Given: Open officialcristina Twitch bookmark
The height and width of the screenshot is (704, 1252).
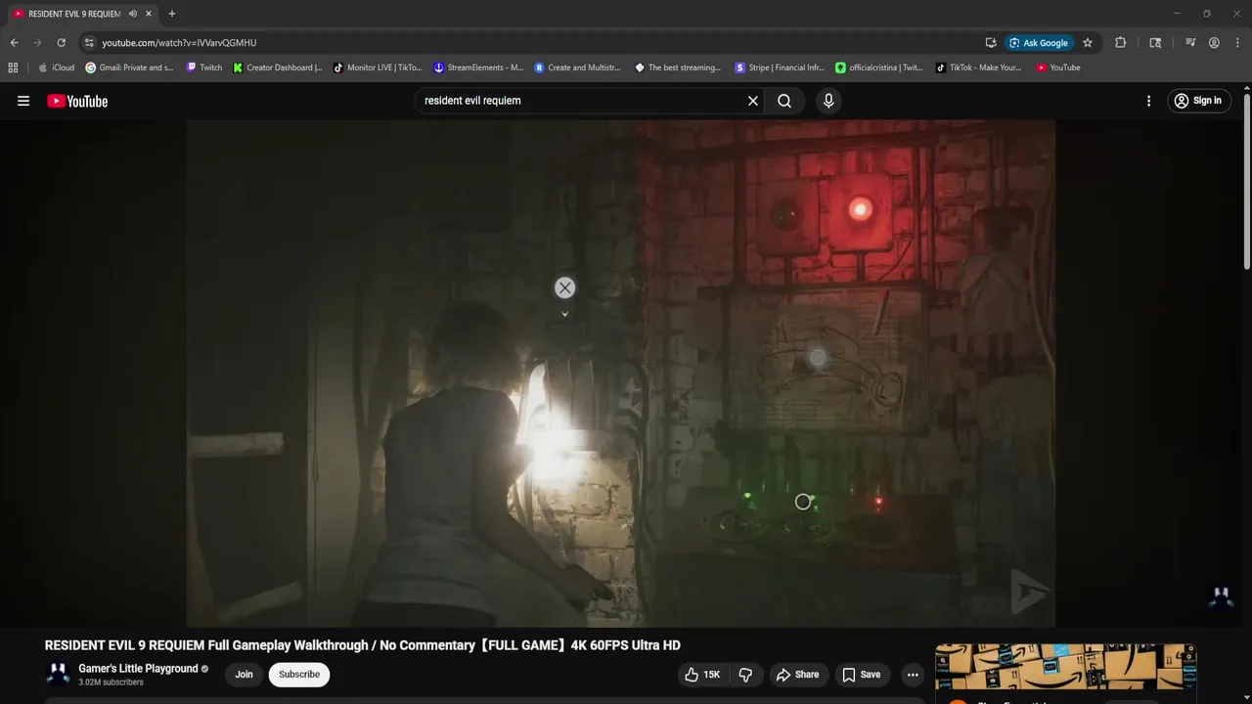Looking at the screenshot, I should pos(879,67).
